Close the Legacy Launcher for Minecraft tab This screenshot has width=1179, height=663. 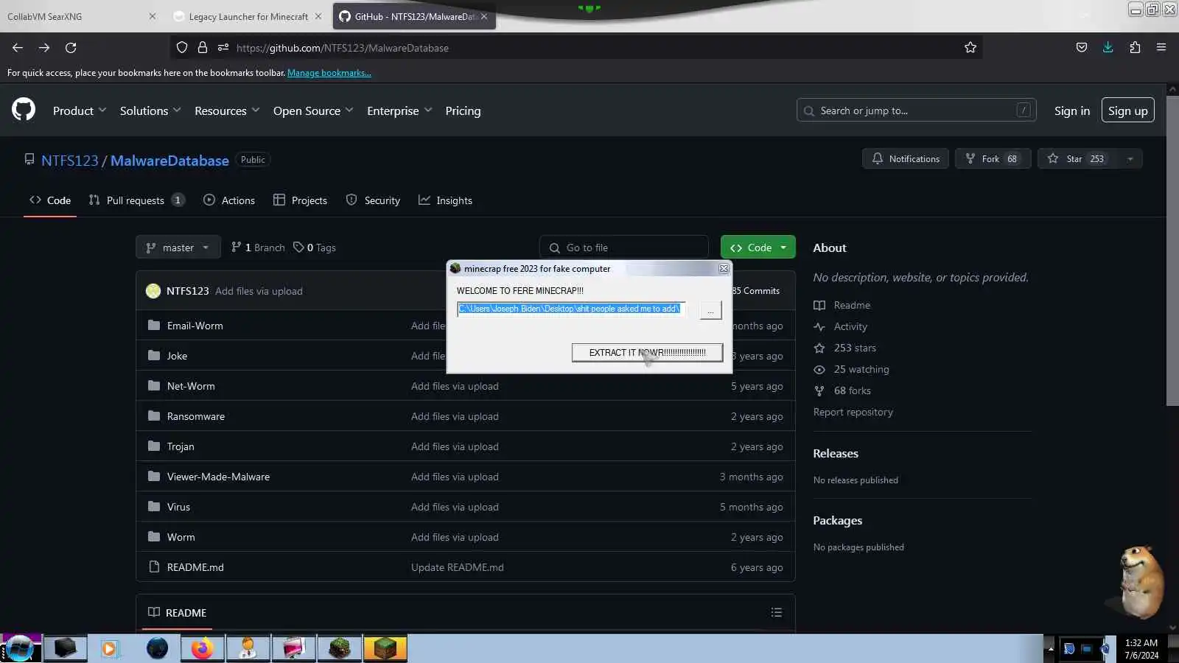[318, 16]
